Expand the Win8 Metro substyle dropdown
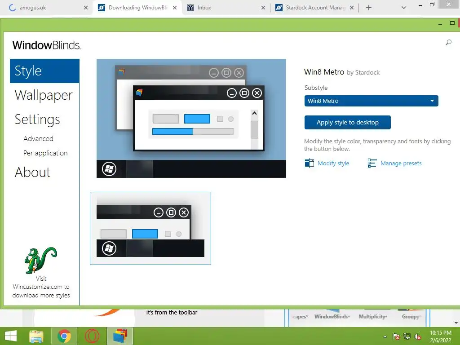 371,101
